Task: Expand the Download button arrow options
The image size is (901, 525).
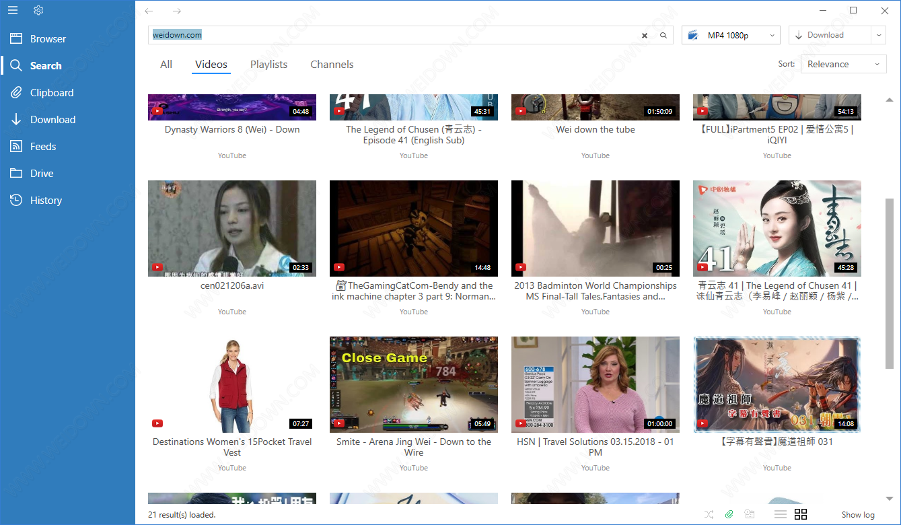Action: point(879,35)
